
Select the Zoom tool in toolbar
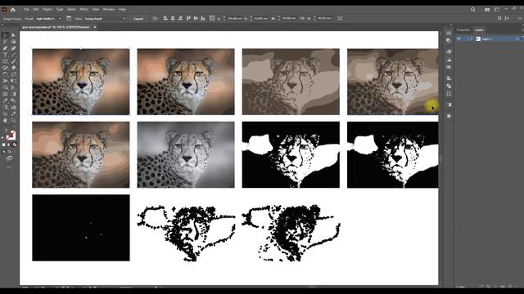pyautogui.click(x=13, y=120)
